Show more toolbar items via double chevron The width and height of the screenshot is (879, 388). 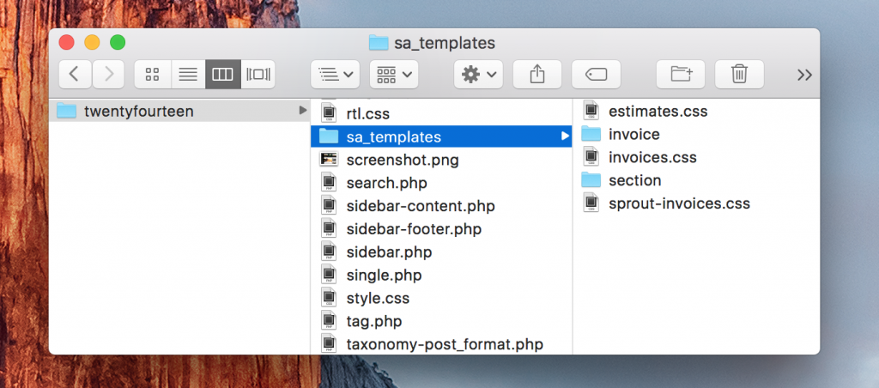click(804, 75)
